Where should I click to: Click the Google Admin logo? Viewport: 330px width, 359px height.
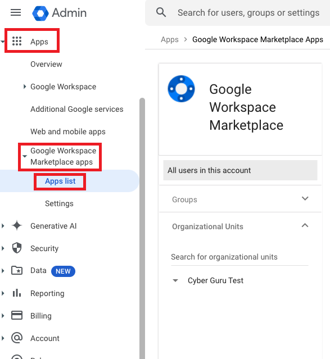pyautogui.click(x=40, y=13)
